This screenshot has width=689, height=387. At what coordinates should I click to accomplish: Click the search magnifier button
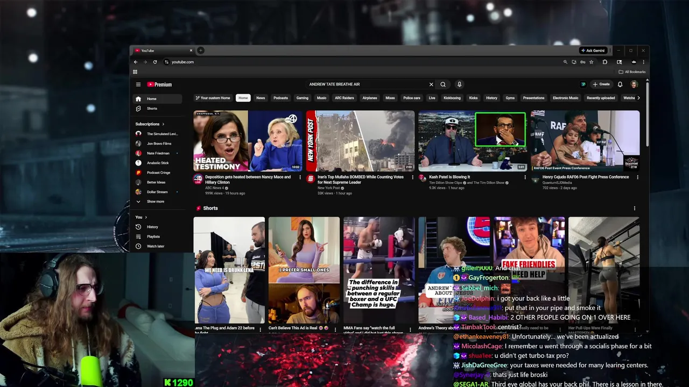click(x=443, y=84)
